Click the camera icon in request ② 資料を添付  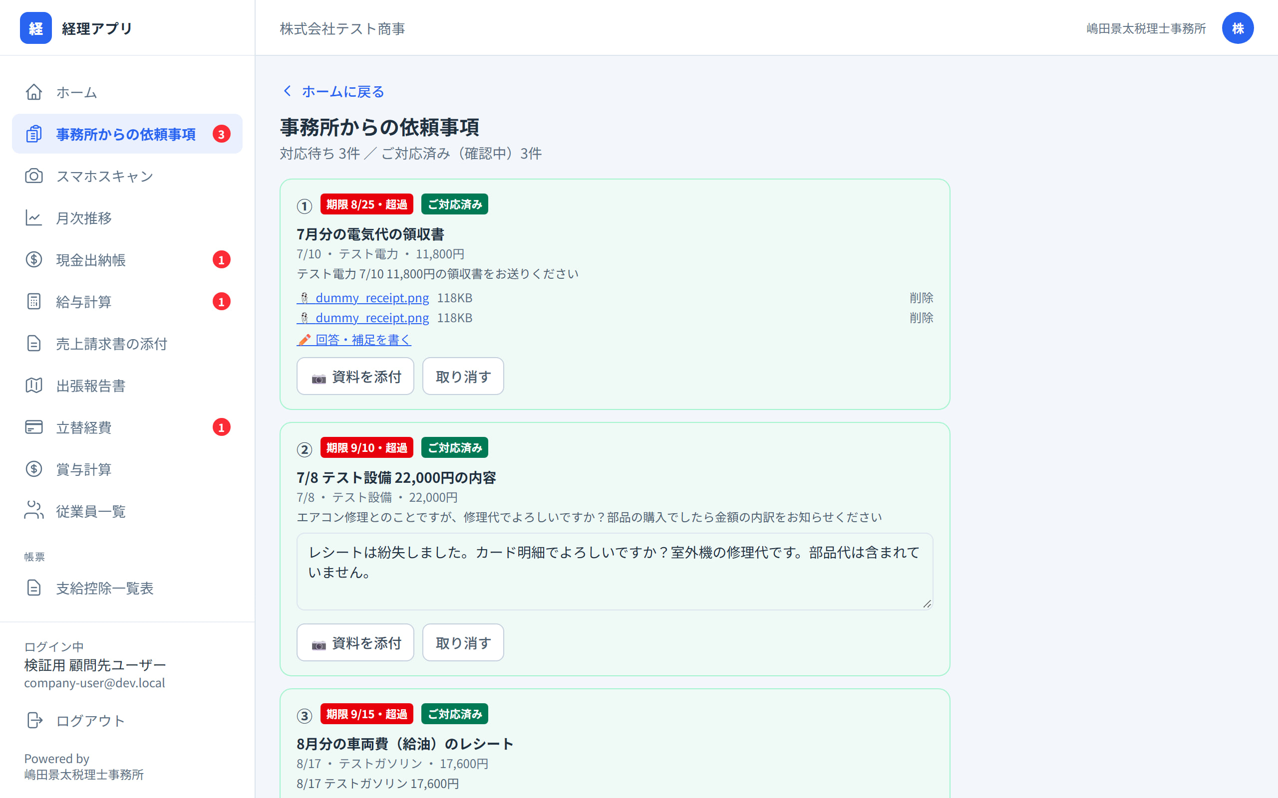click(319, 644)
